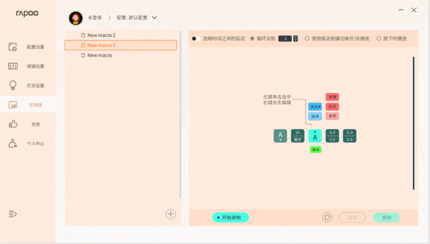Minimize the Rapoo window
The image size is (430, 244).
click(401, 10)
